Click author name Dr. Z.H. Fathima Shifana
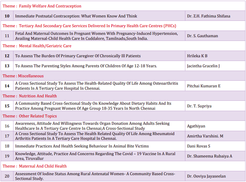Viewport: 246px width, 182px height. pyautogui.click(x=209, y=16)
